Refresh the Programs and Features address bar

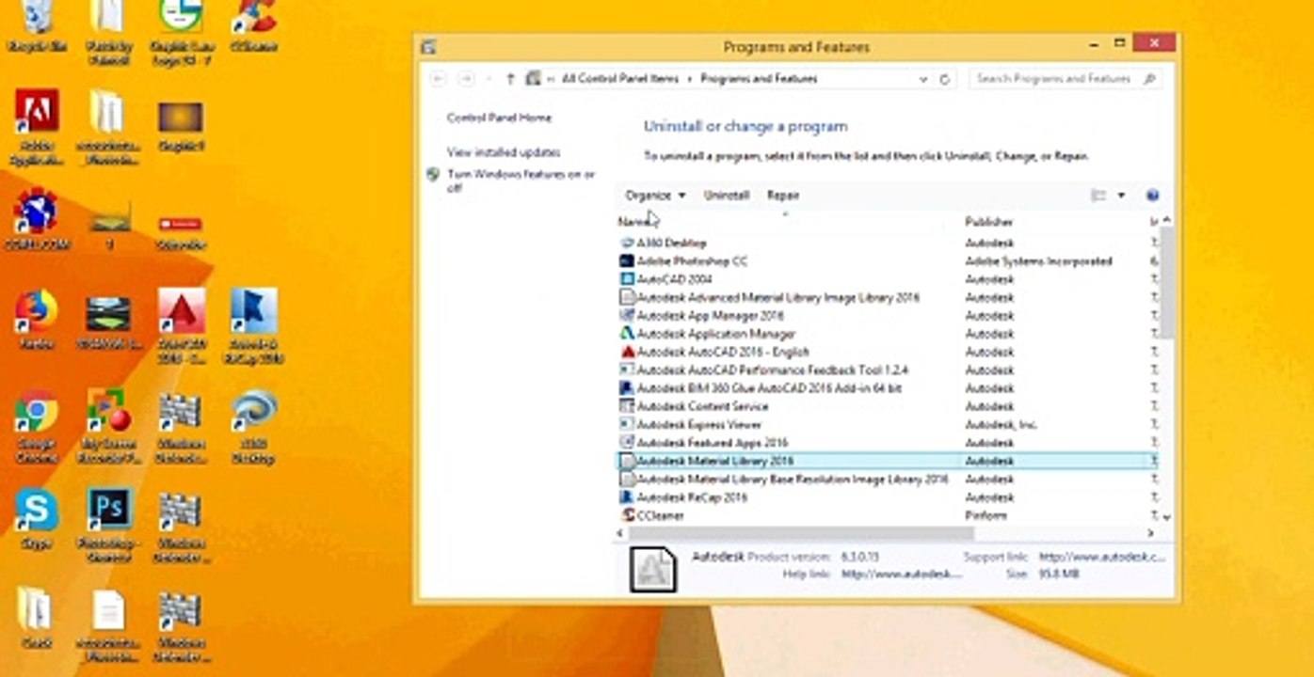(x=945, y=80)
